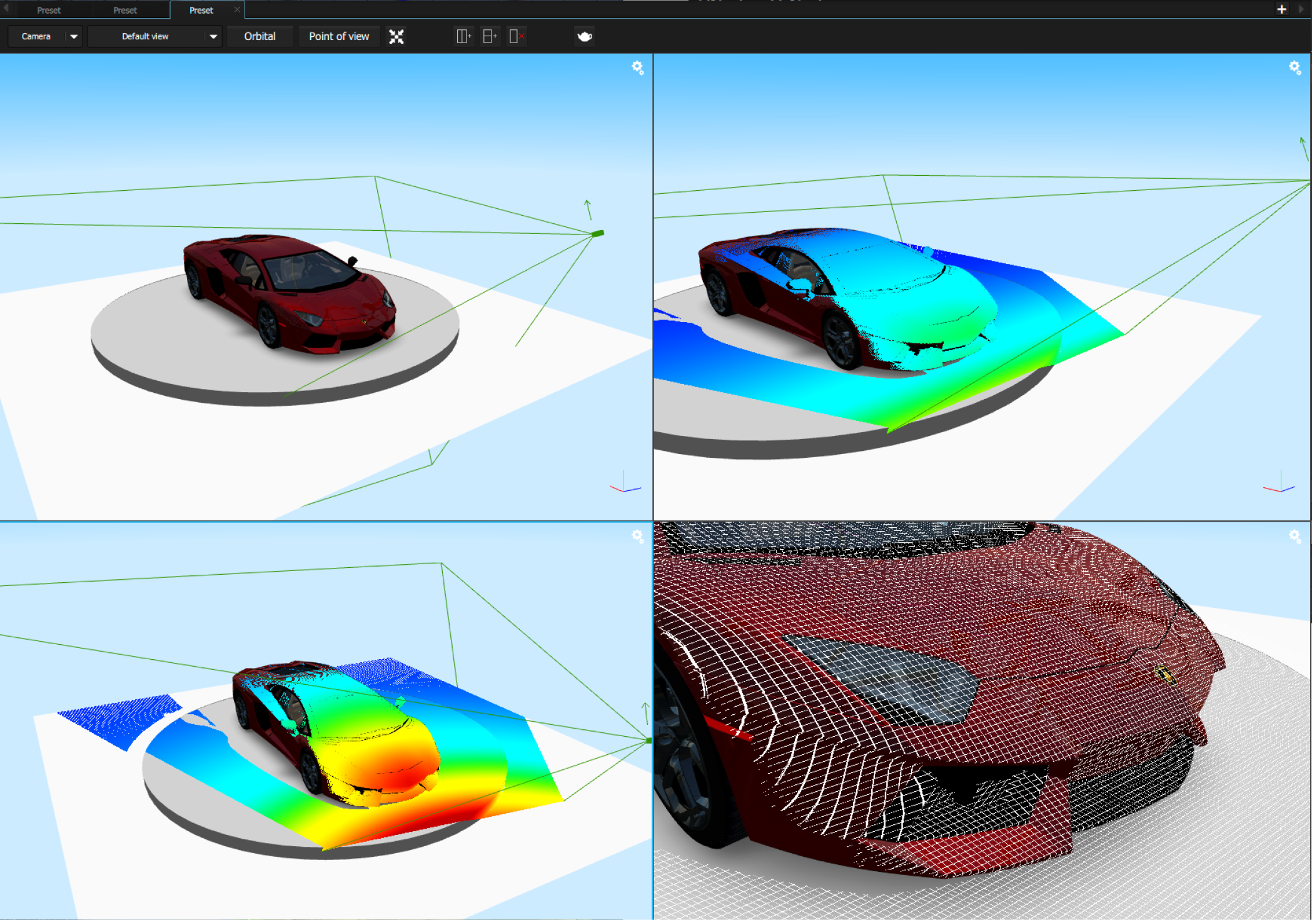Fit the scene to the viewport
Image resolution: width=1312 pixels, height=920 pixels.
(396, 37)
